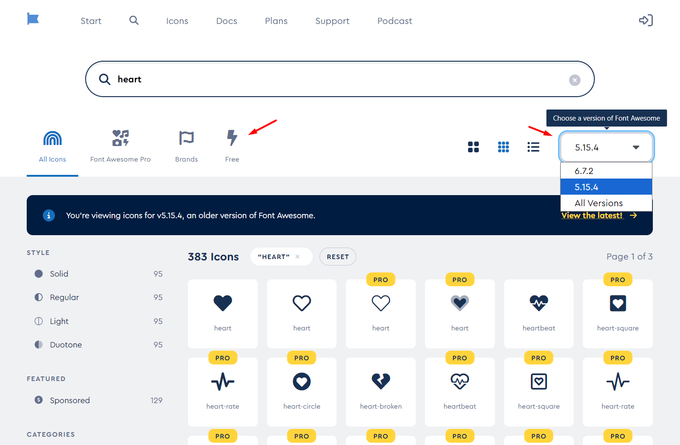The width and height of the screenshot is (680, 445).
Task: Toggle the Duotone style filter
Action: tap(99, 345)
